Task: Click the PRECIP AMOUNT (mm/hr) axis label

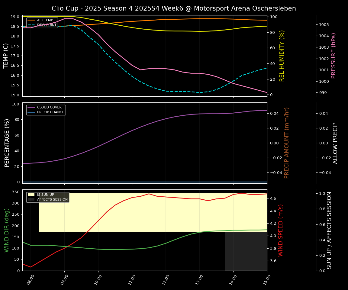Action: point(287,143)
